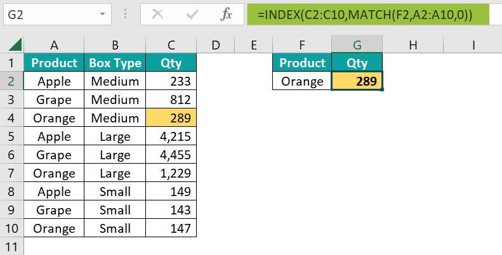Click the Enter checkmark formula bar icon
Viewport: 502px width, 255px height.
(192, 15)
